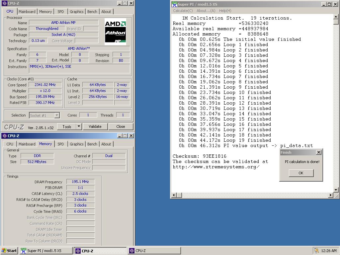Click the Checksum: 93EE1816 line
Screen dimensions: 340x255
[x=200, y=156]
